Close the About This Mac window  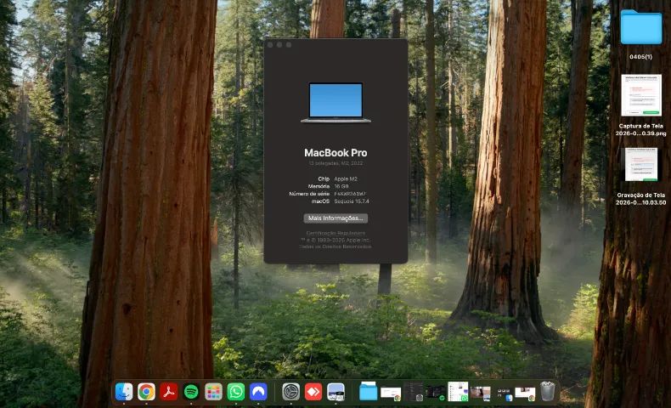pos(270,44)
